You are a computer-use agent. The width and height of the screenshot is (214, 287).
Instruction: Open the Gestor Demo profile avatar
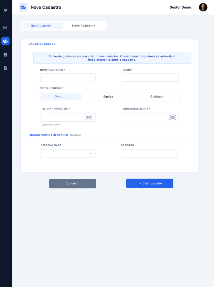pyautogui.click(x=203, y=7)
